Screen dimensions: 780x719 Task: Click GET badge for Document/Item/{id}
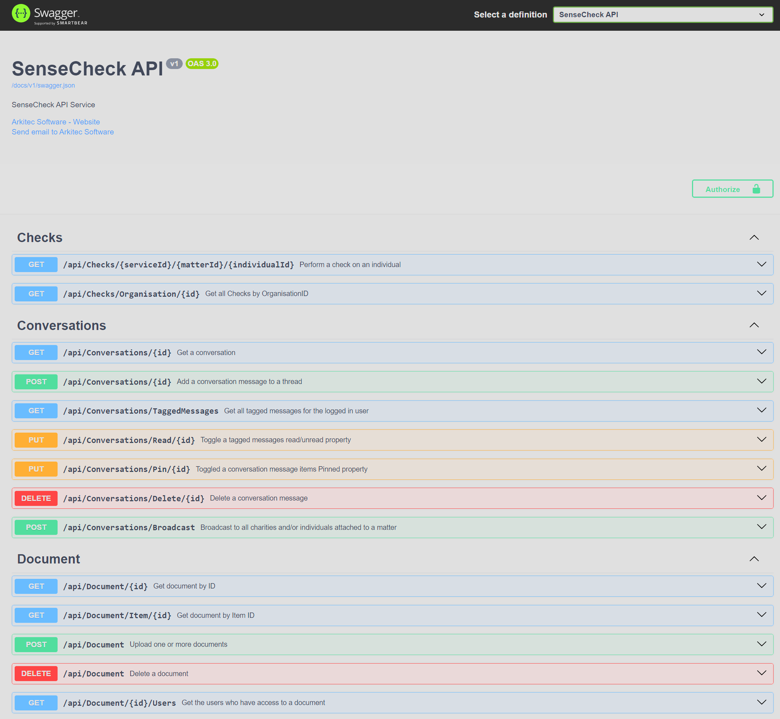36,616
